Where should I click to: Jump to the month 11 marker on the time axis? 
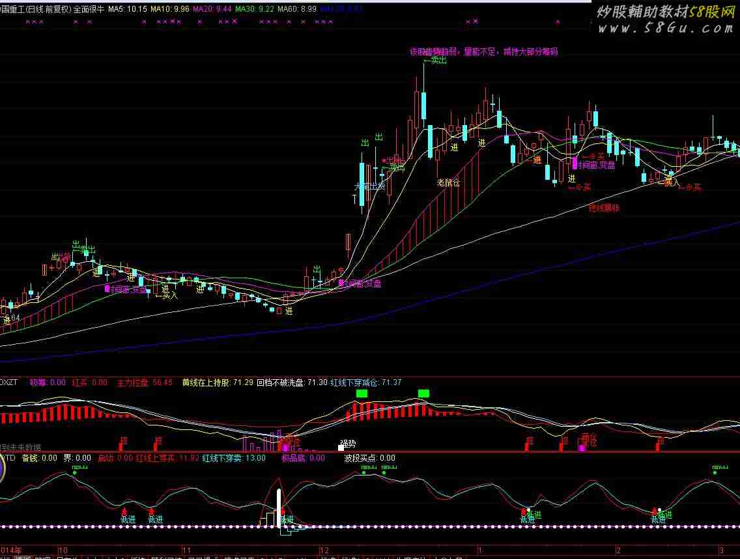[x=186, y=551]
